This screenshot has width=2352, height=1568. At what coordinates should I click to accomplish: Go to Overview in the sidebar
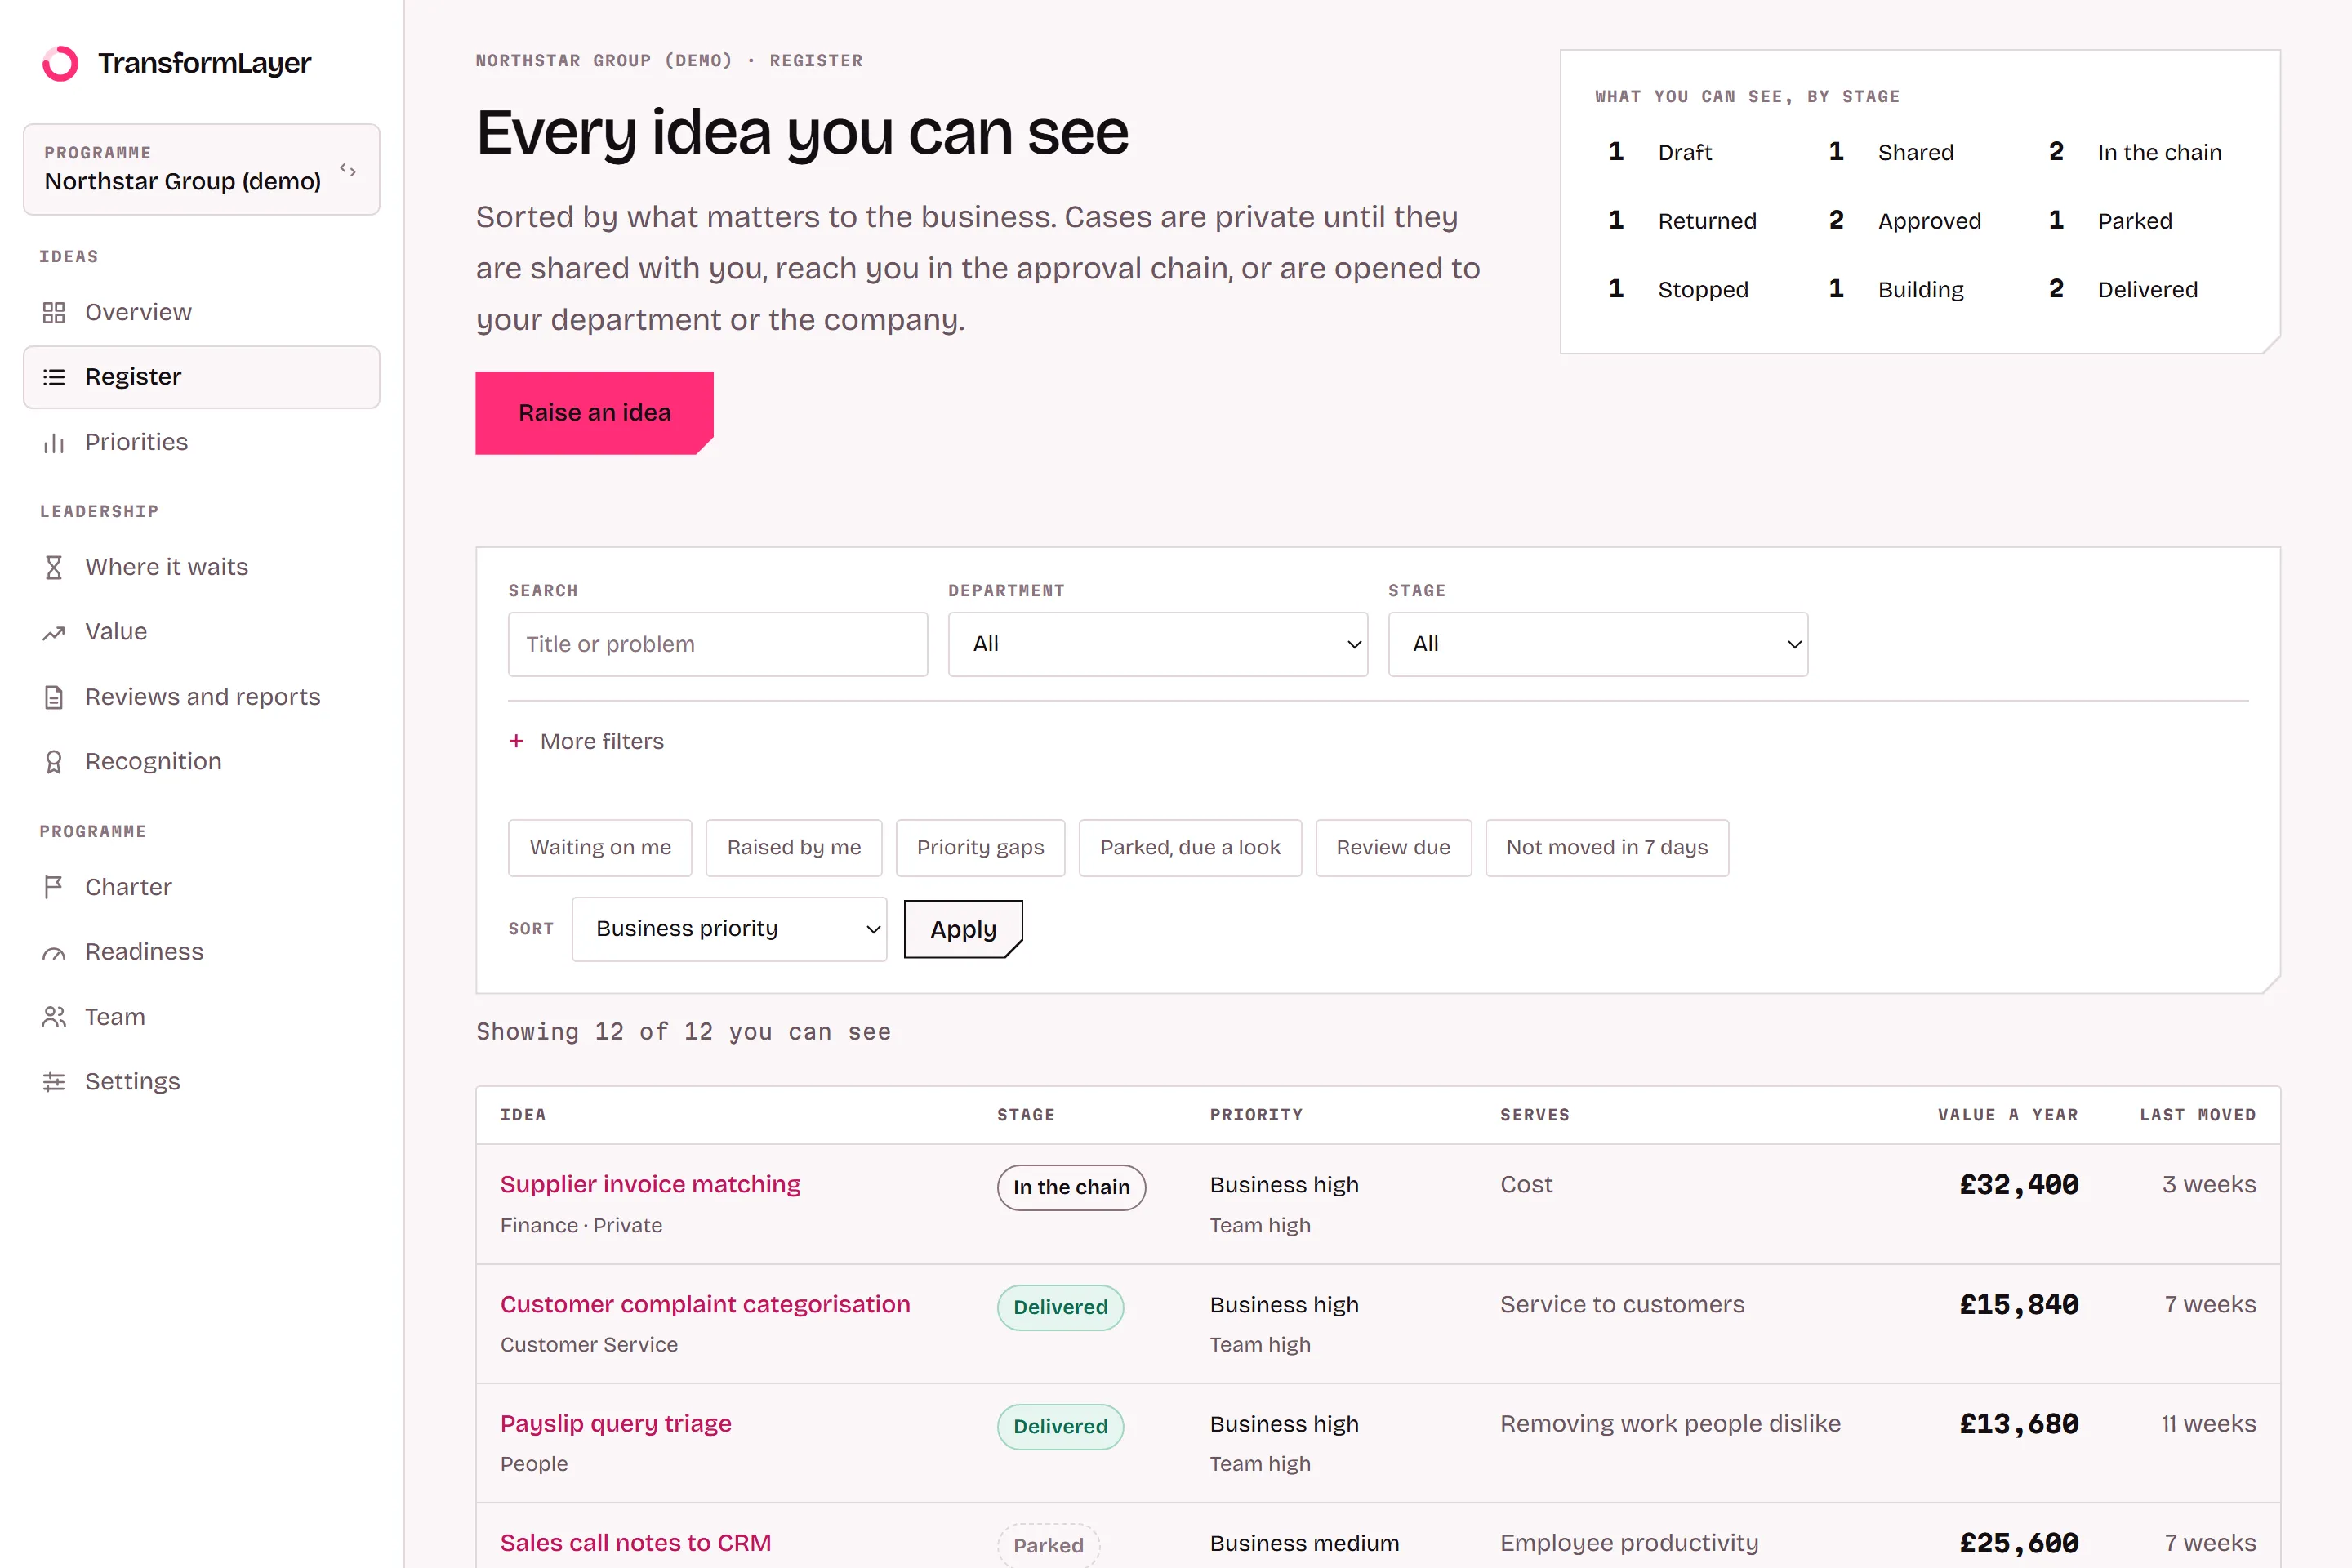tap(201, 313)
